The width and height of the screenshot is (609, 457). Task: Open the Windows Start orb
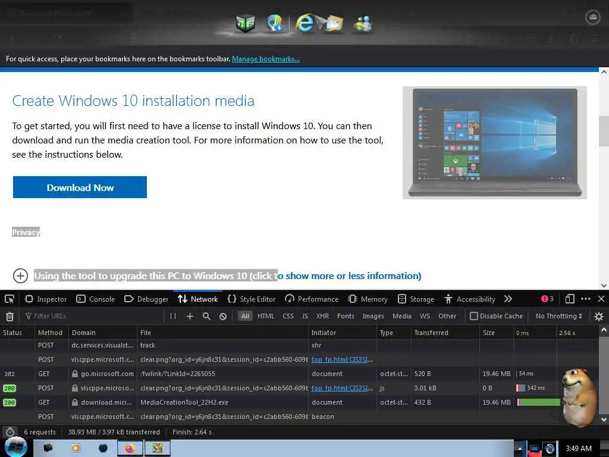pos(15,447)
